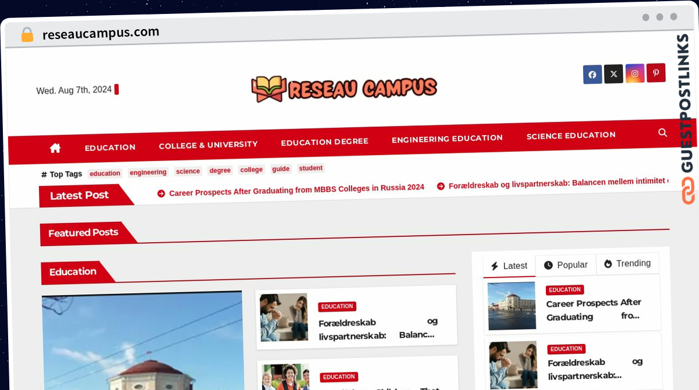
Task: Open the Pinterest social icon
Action: [x=656, y=73]
